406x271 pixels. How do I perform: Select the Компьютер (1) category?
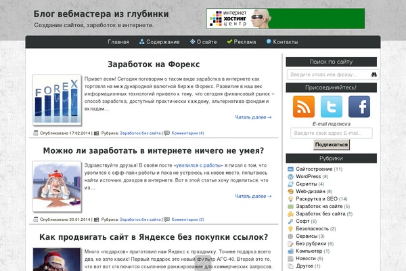tap(313, 251)
